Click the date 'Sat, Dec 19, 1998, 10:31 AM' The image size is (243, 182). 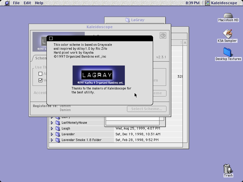138,134
